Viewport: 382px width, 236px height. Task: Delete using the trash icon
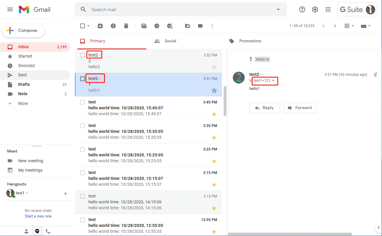pyautogui.click(x=126, y=26)
